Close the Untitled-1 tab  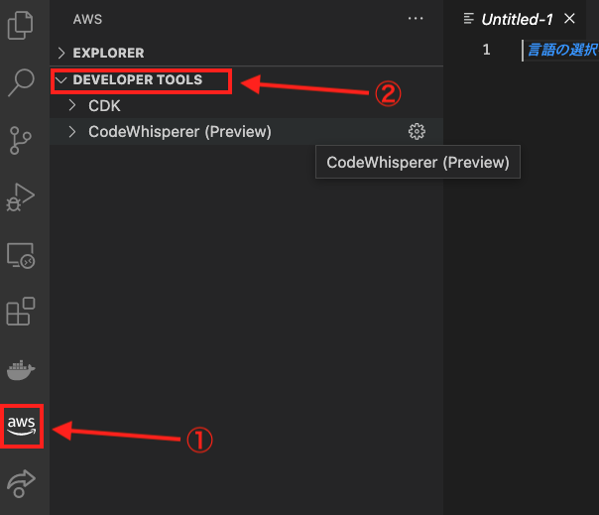(x=569, y=18)
